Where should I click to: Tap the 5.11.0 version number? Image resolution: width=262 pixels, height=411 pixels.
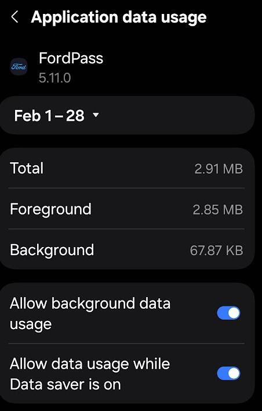tap(54, 78)
